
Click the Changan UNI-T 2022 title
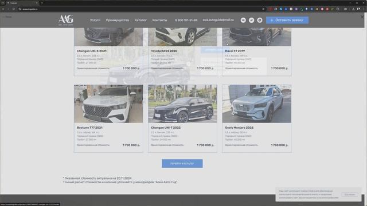click(x=166, y=128)
